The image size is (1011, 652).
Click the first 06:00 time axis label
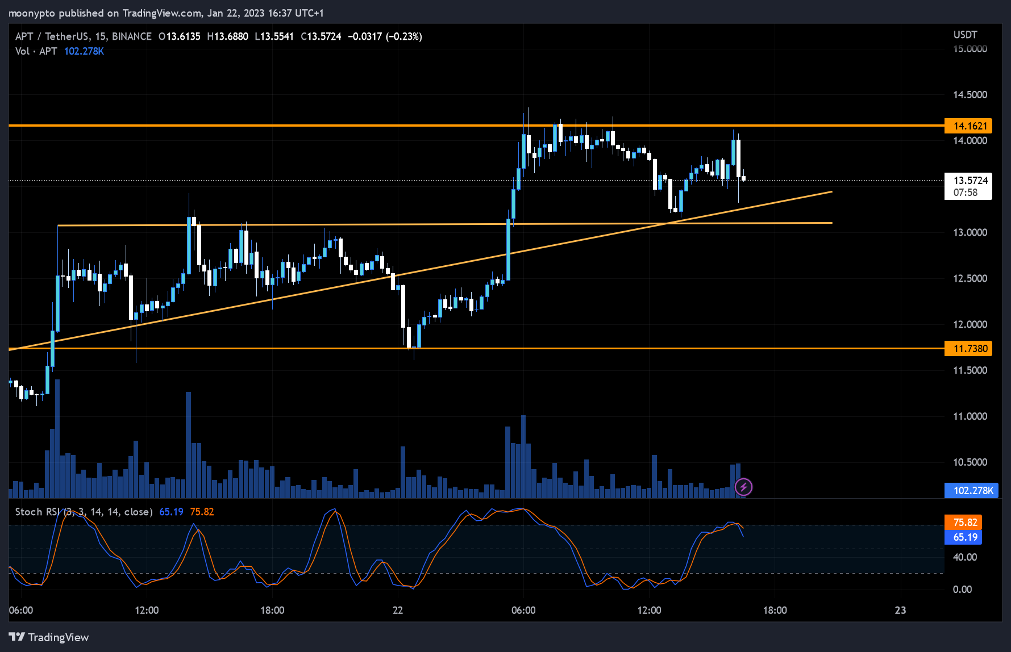coord(21,610)
